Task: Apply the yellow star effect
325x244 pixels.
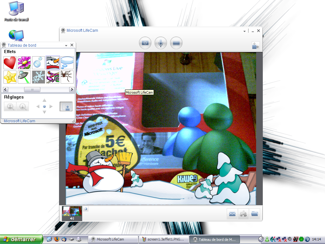Action: (10, 77)
